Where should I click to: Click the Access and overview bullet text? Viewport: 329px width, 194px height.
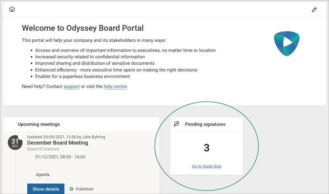point(125,50)
